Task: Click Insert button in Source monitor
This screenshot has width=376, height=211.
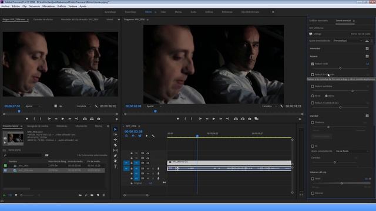Action: coord(85,119)
